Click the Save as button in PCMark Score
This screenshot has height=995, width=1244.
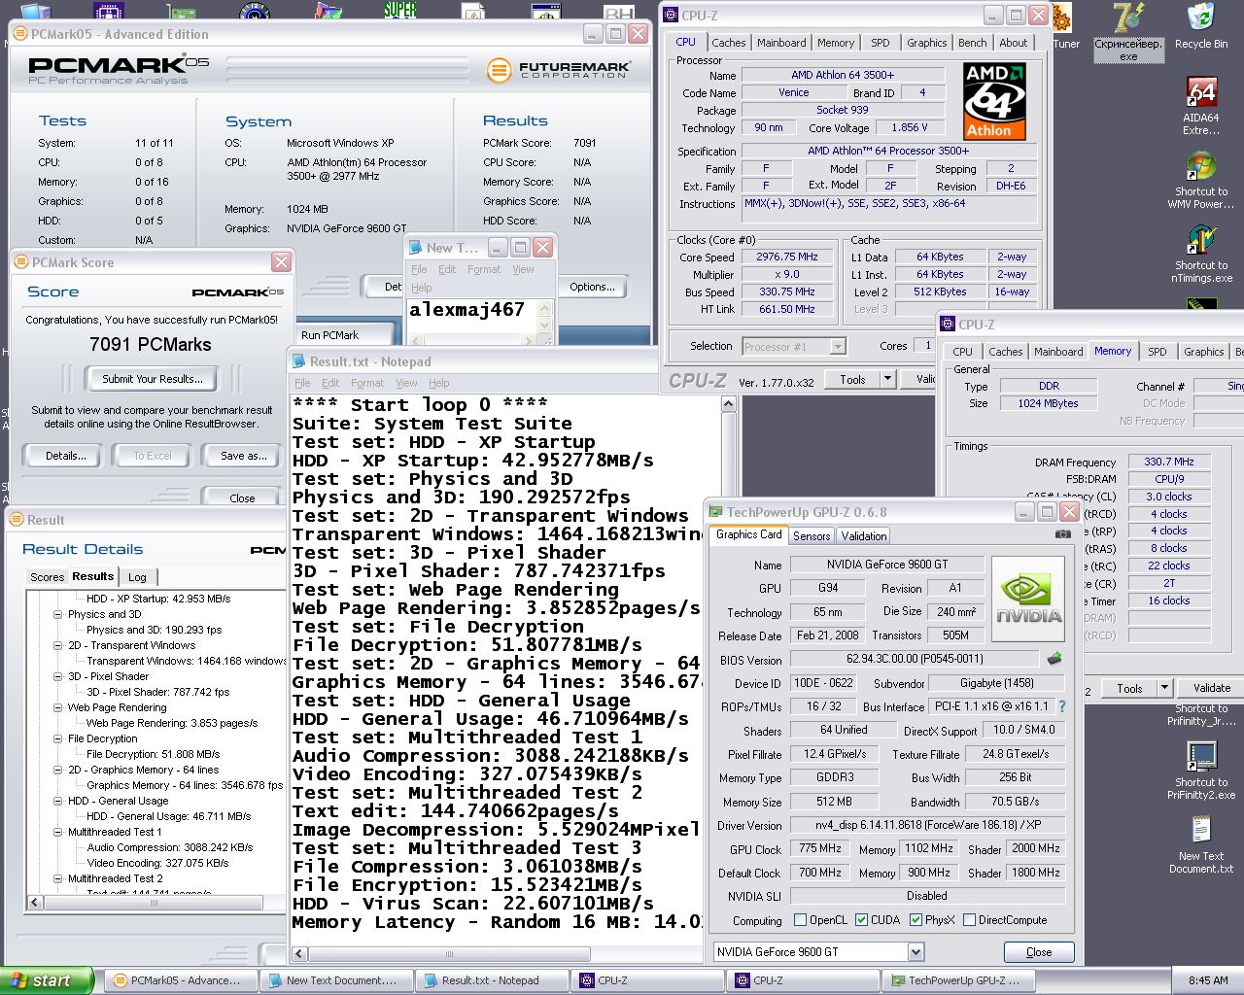244,456
